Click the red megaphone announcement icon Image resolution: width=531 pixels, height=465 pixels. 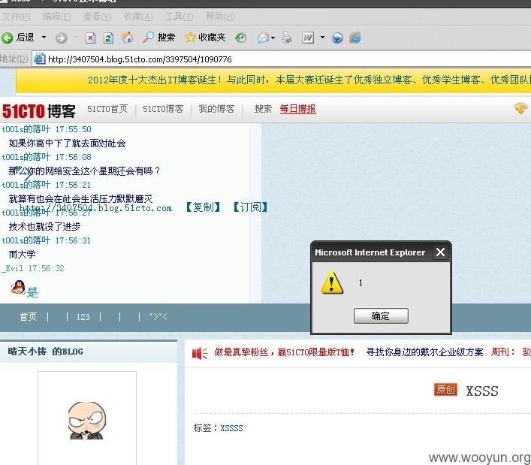200,353
